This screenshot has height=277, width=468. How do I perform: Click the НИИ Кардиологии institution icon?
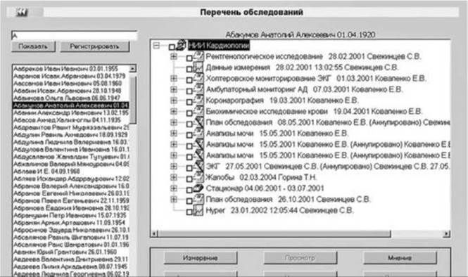click(181, 45)
